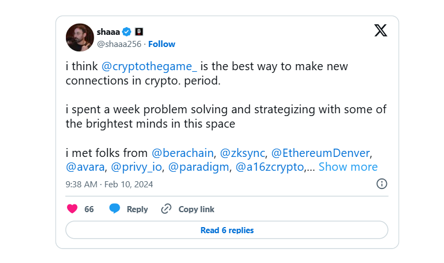The width and height of the screenshot is (444, 263).
Task: Open shaaa's profile picture
Action: pos(80,37)
